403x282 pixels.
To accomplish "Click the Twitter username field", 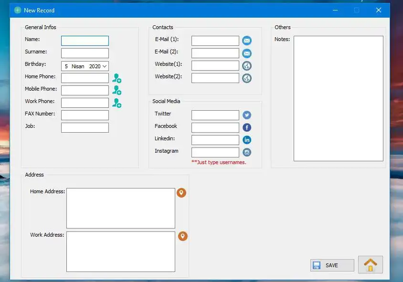I will pyautogui.click(x=215, y=115).
